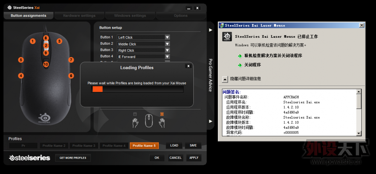
Task: Switch to the Options tab
Action: click(x=180, y=15)
